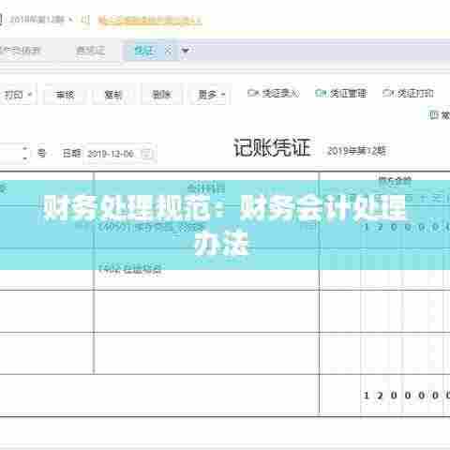Image resolution: width=450 pixels, height=450 pixels.
Task: Click the 记账凭证 voucher title
Action: coord(272,147)
